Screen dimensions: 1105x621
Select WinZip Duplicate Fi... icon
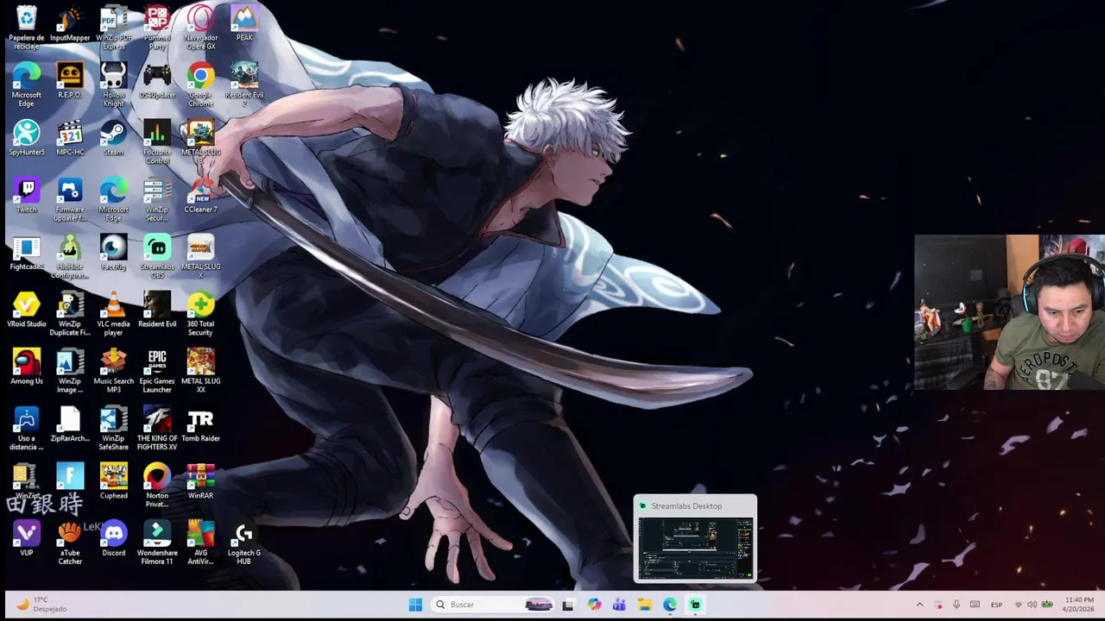(70, 314)
